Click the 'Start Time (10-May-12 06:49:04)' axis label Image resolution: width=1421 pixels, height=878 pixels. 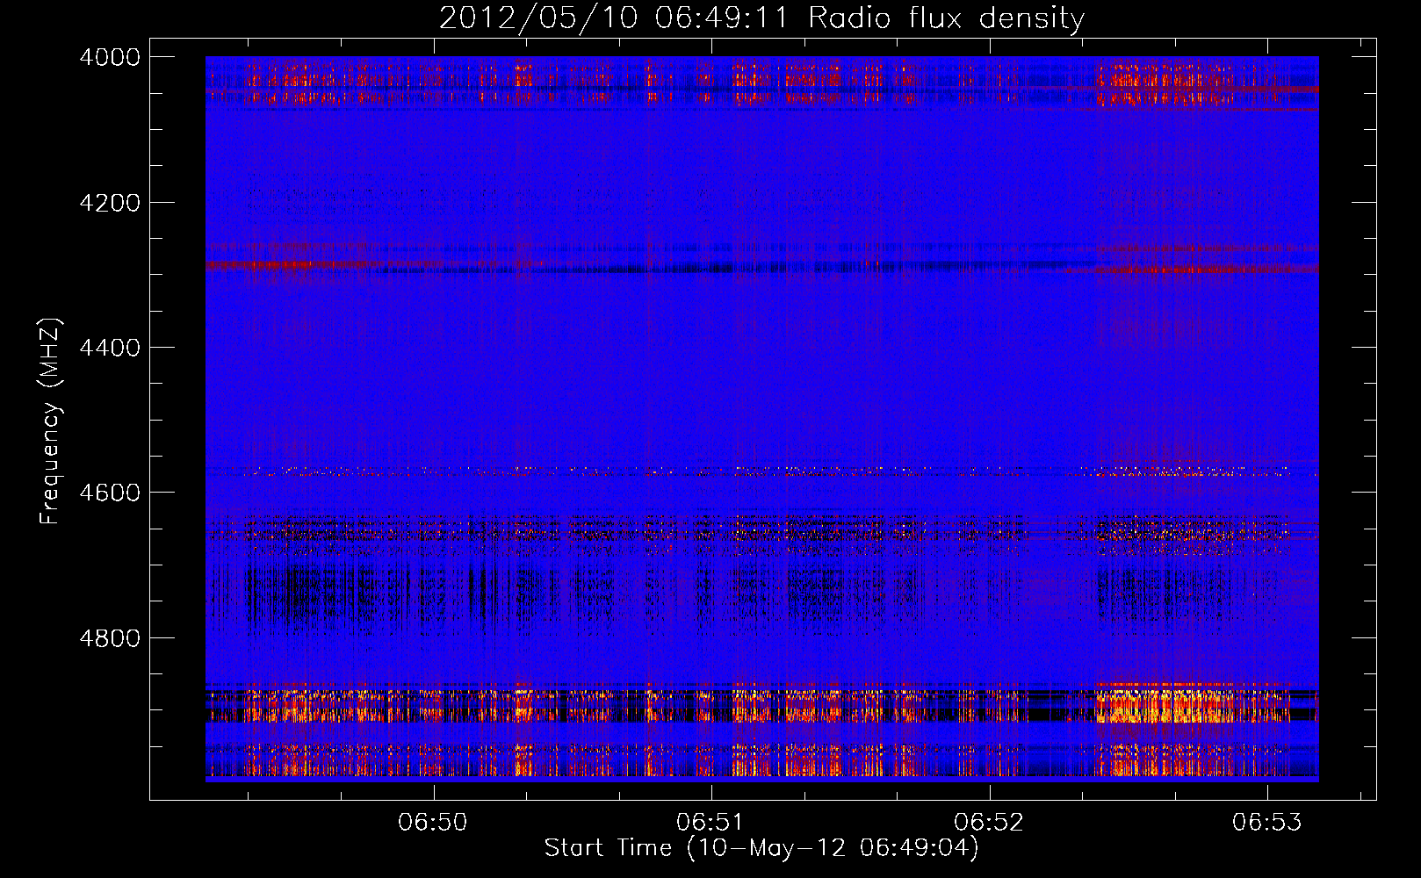pyautogui.click(x=761, y=848)
